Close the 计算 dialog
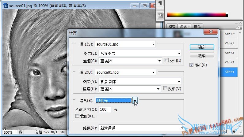Image resolution: width=244 pixels, height=137 pixels. (x=211, y=31)
